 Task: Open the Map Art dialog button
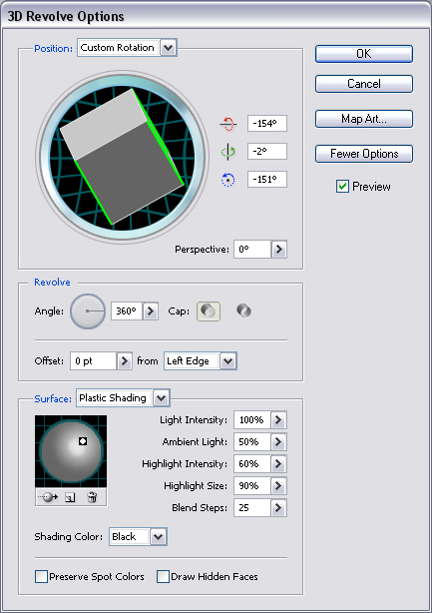[364, 119]
